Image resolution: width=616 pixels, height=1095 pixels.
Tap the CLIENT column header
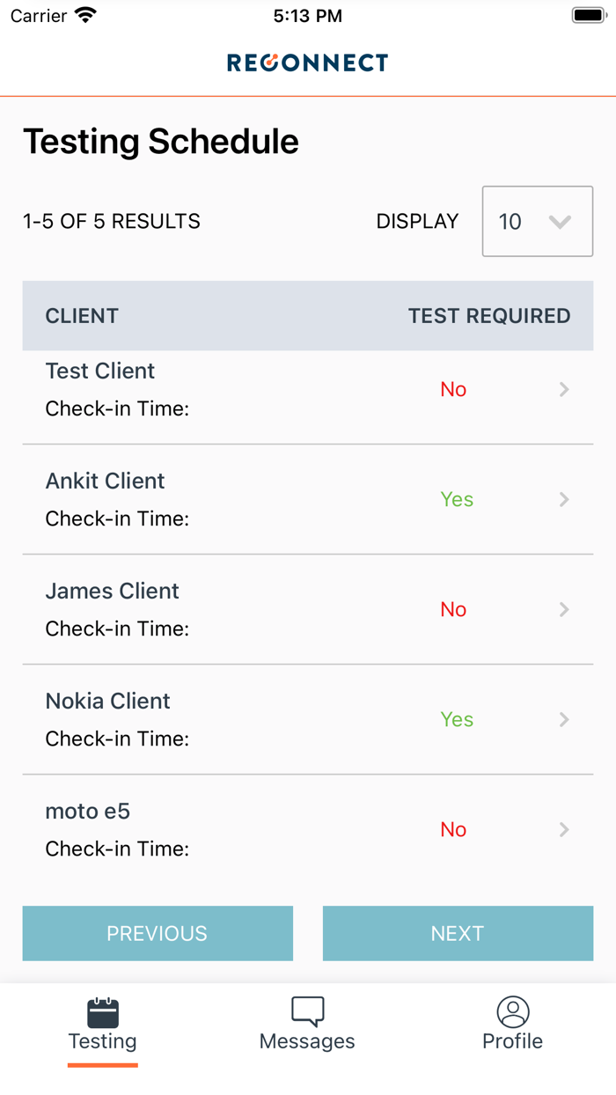click(x=81, y=315)
